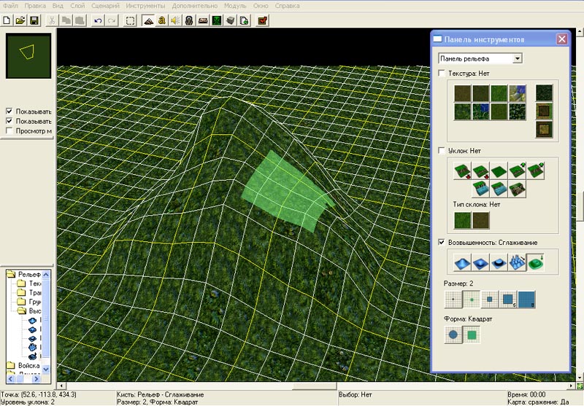The width and height of the screenshot is (584, 406).
Task: Pick the blue water texture swatch
Action: point(518,93)
